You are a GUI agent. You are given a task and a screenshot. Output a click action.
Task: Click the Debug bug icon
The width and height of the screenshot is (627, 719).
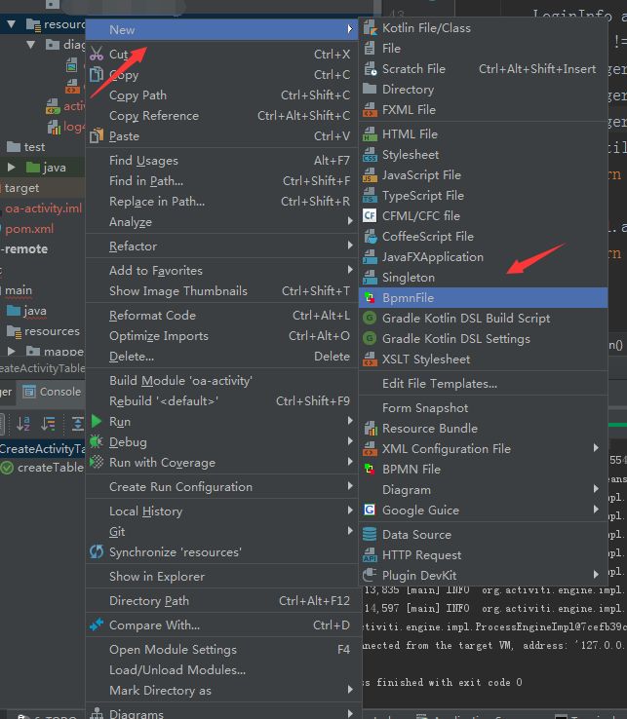tap(97, 441)
